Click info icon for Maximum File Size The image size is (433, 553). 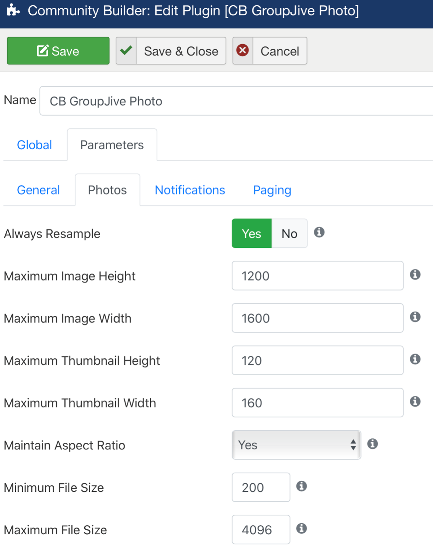pyautogui.click(x=302, y=528)
